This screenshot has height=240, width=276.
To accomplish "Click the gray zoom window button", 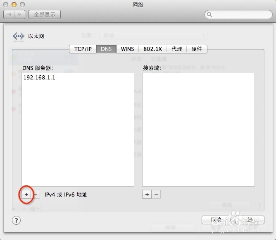I will pyautogui.click(x=22, y=5).
